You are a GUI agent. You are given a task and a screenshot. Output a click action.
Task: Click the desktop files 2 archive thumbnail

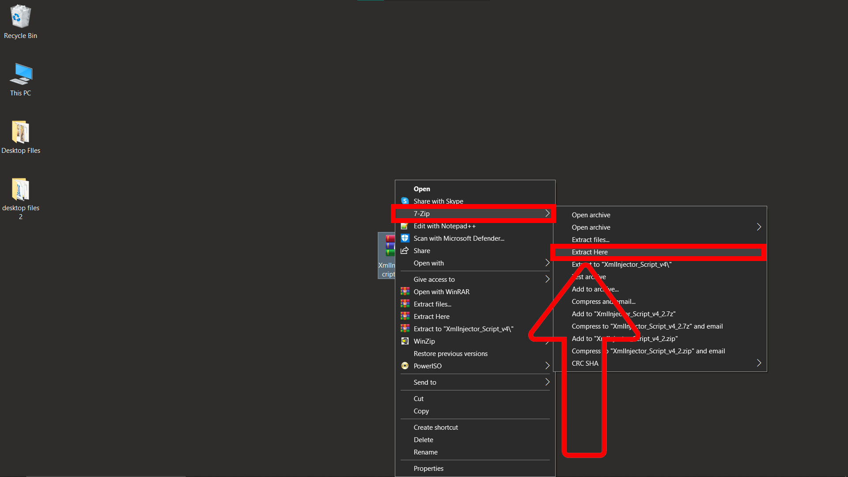(x=20, y=189)
